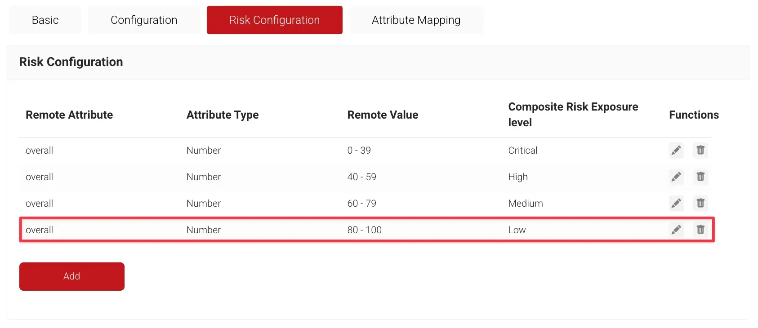Open the Configuration tab
Viewport: 758px width, 328px height.
144,20
